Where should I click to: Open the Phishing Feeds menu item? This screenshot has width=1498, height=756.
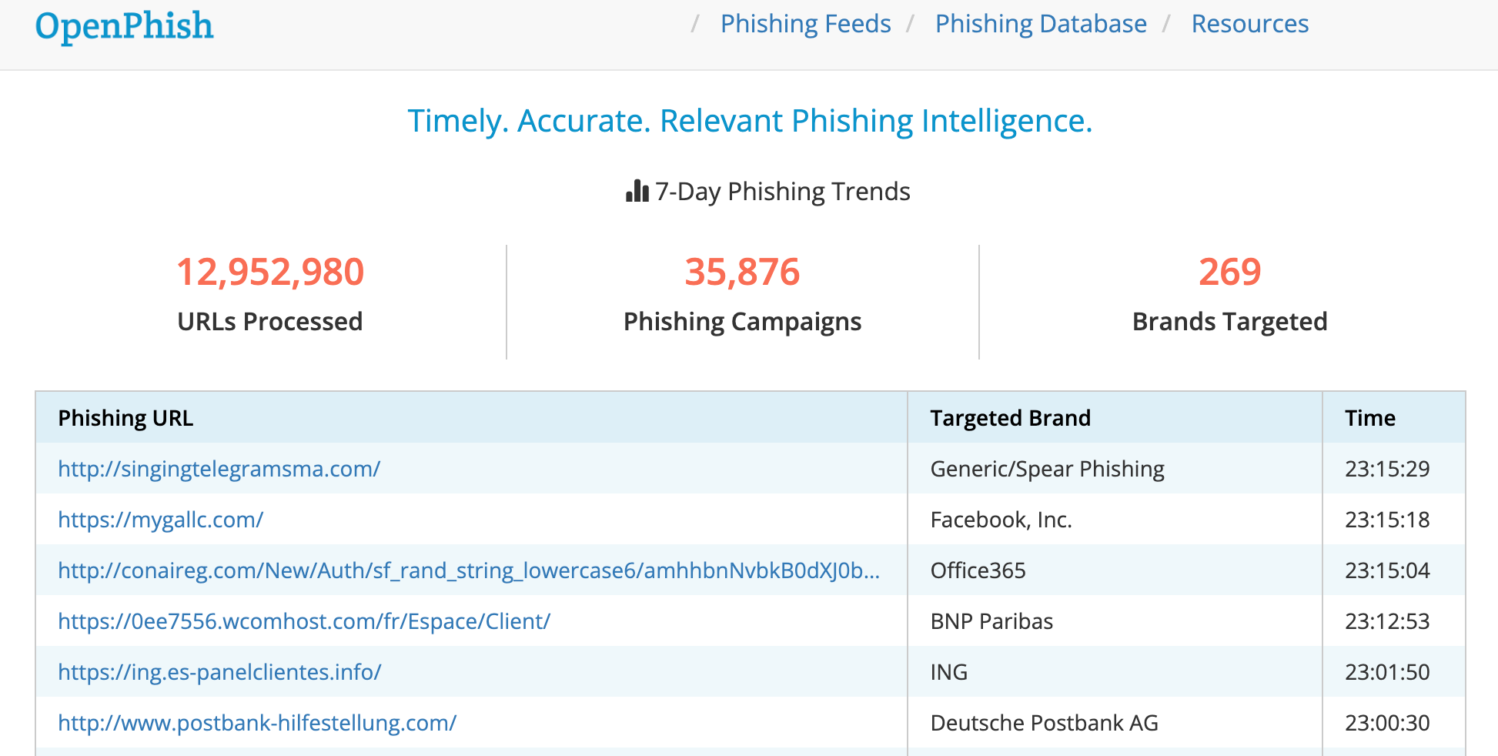click(x=805, y=24)
